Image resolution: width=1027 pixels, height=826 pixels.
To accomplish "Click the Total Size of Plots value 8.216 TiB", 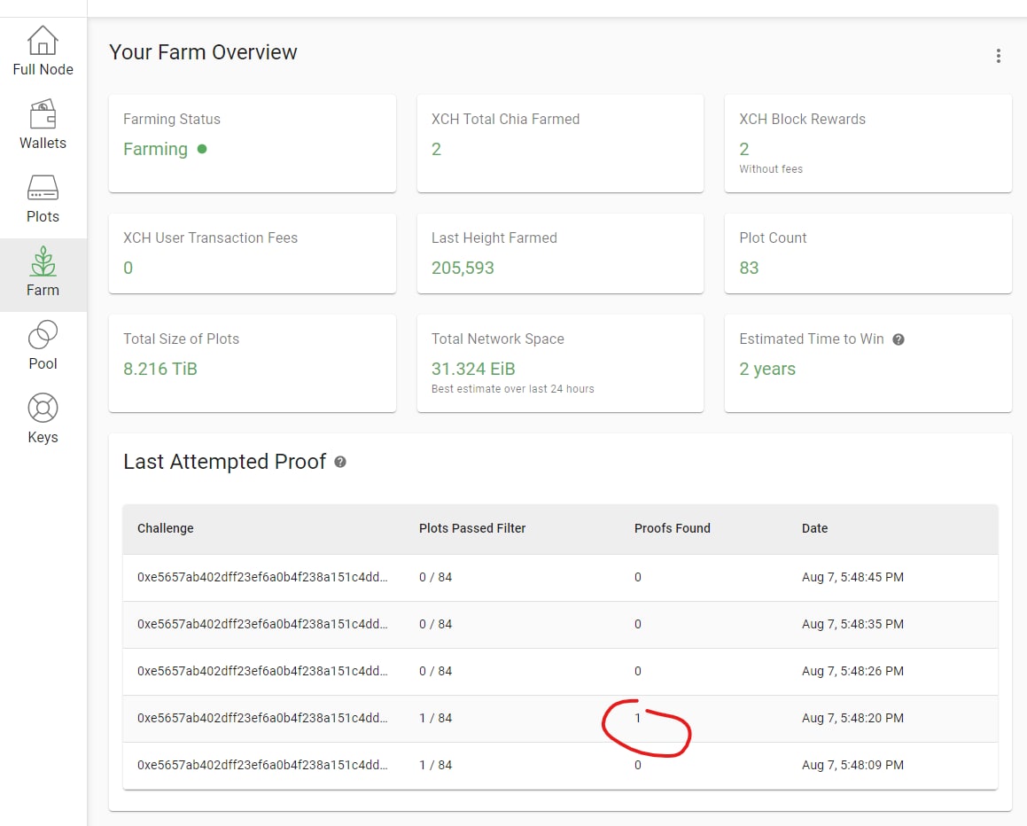I will point(159,369).
